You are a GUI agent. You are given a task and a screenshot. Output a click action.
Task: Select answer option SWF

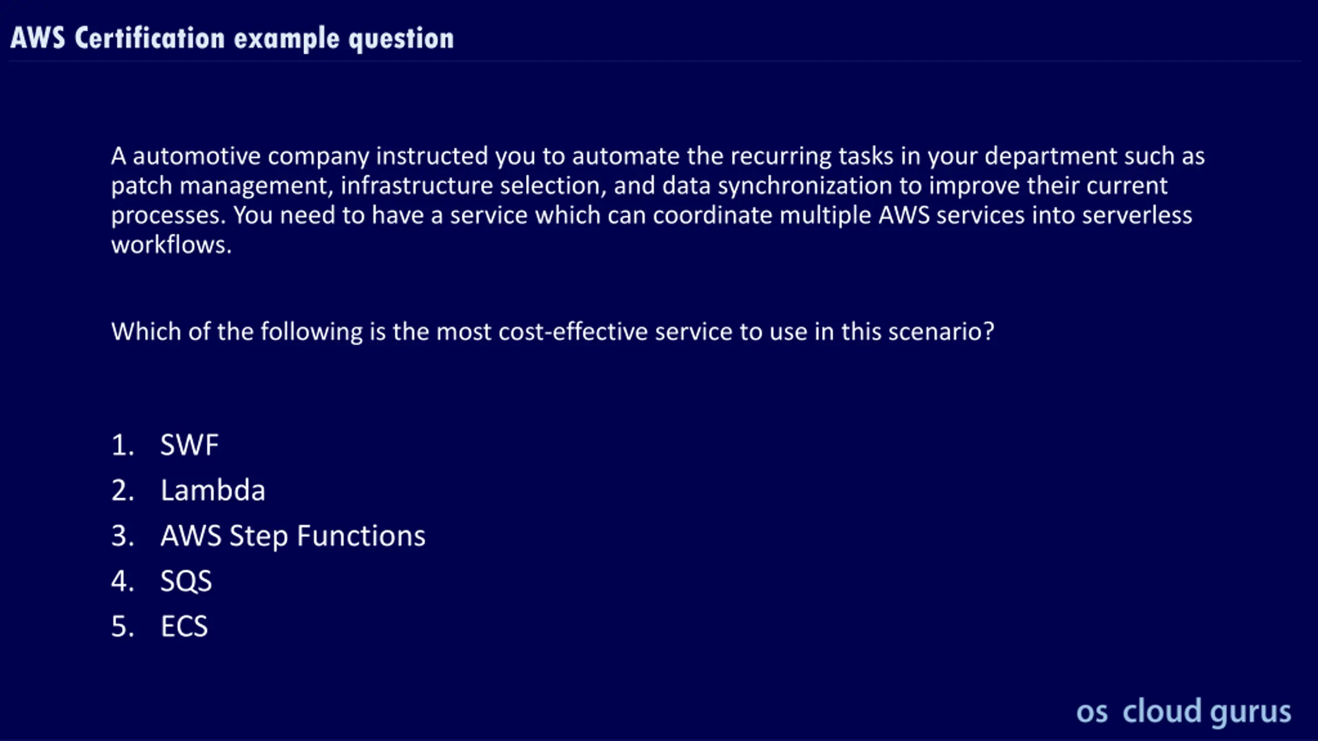pos(189,445)
